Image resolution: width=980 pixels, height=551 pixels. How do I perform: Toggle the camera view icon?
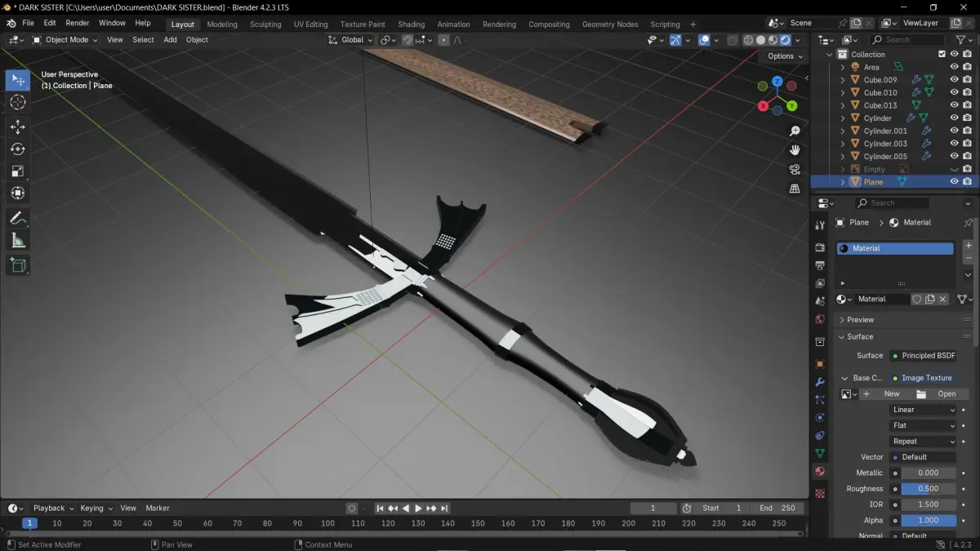[x=795, y=169]
